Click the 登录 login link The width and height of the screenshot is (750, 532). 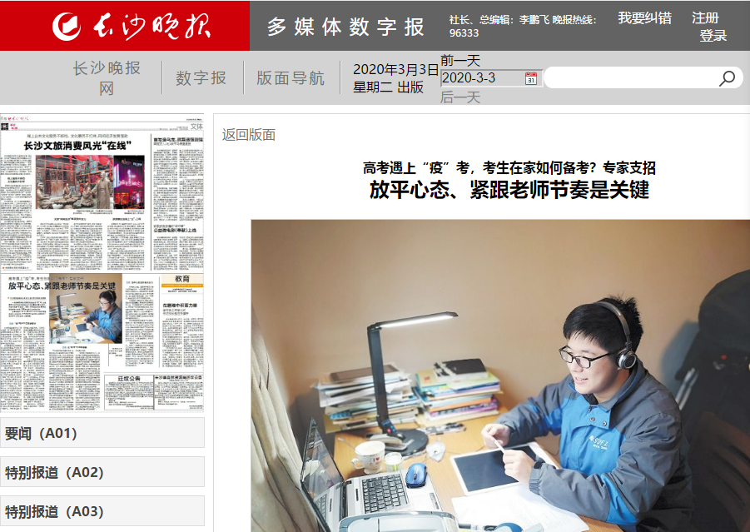(x=713, y=36)
